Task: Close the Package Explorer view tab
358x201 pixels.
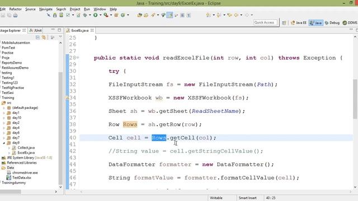Action: pos(24,30)
